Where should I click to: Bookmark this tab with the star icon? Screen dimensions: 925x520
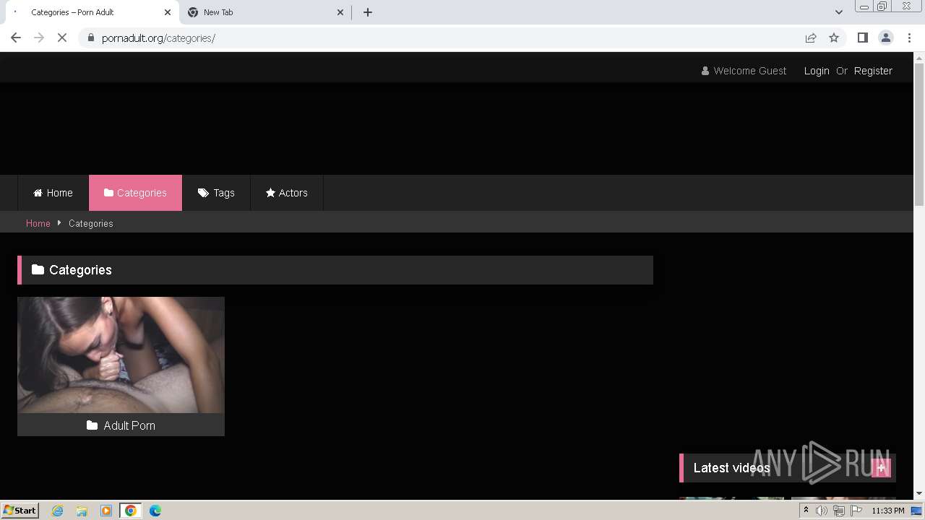[x=834, y=38]
